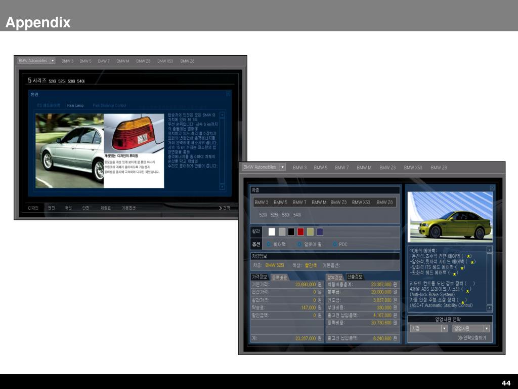Viewport: 518px width, 389px height.
Task: Select BMW 7 in the 차종 panel
Action: click(299, 202)
